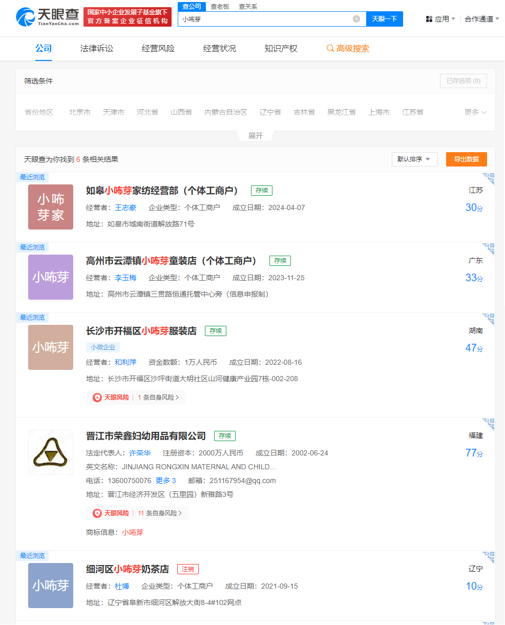Image resolution: width=505 pixels, height=625 pixels.
Task: Filter by 黑龙江省
Action: pyautogui.click(x=342, y=112)
